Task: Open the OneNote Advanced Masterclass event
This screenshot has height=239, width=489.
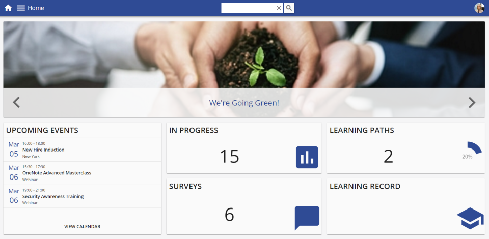Action: (83, 173)
